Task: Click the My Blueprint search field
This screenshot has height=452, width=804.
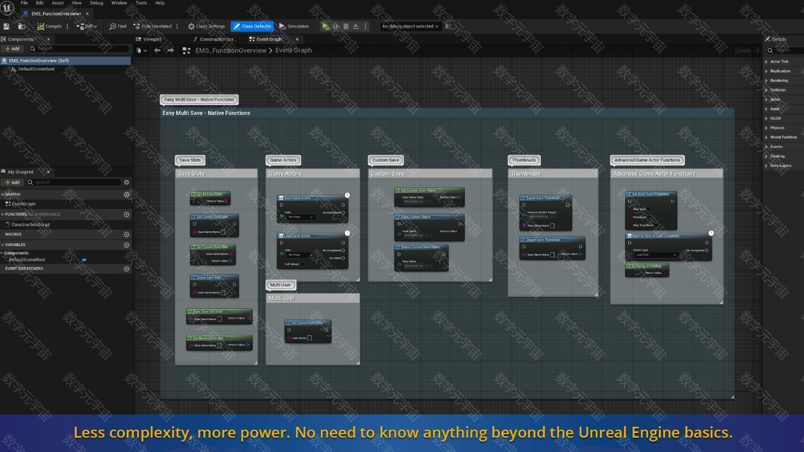Action: coord(74,182)
